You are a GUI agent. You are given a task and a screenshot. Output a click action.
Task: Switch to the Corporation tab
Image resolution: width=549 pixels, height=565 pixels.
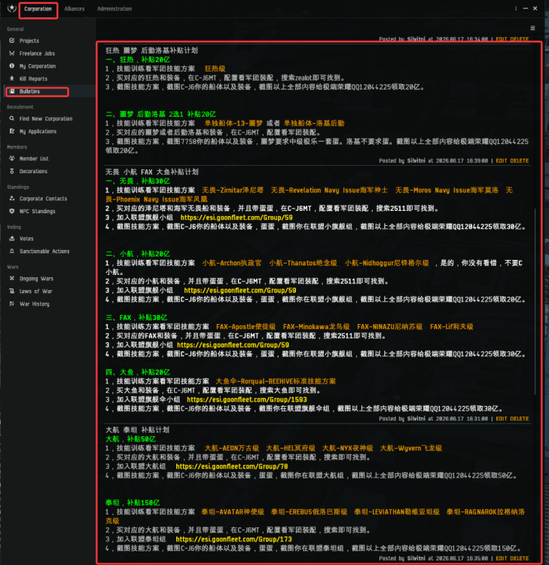pyautogui.click(x=38, y=8)
